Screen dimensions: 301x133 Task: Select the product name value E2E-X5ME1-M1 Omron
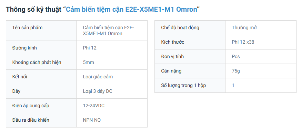tap(109, 31)
